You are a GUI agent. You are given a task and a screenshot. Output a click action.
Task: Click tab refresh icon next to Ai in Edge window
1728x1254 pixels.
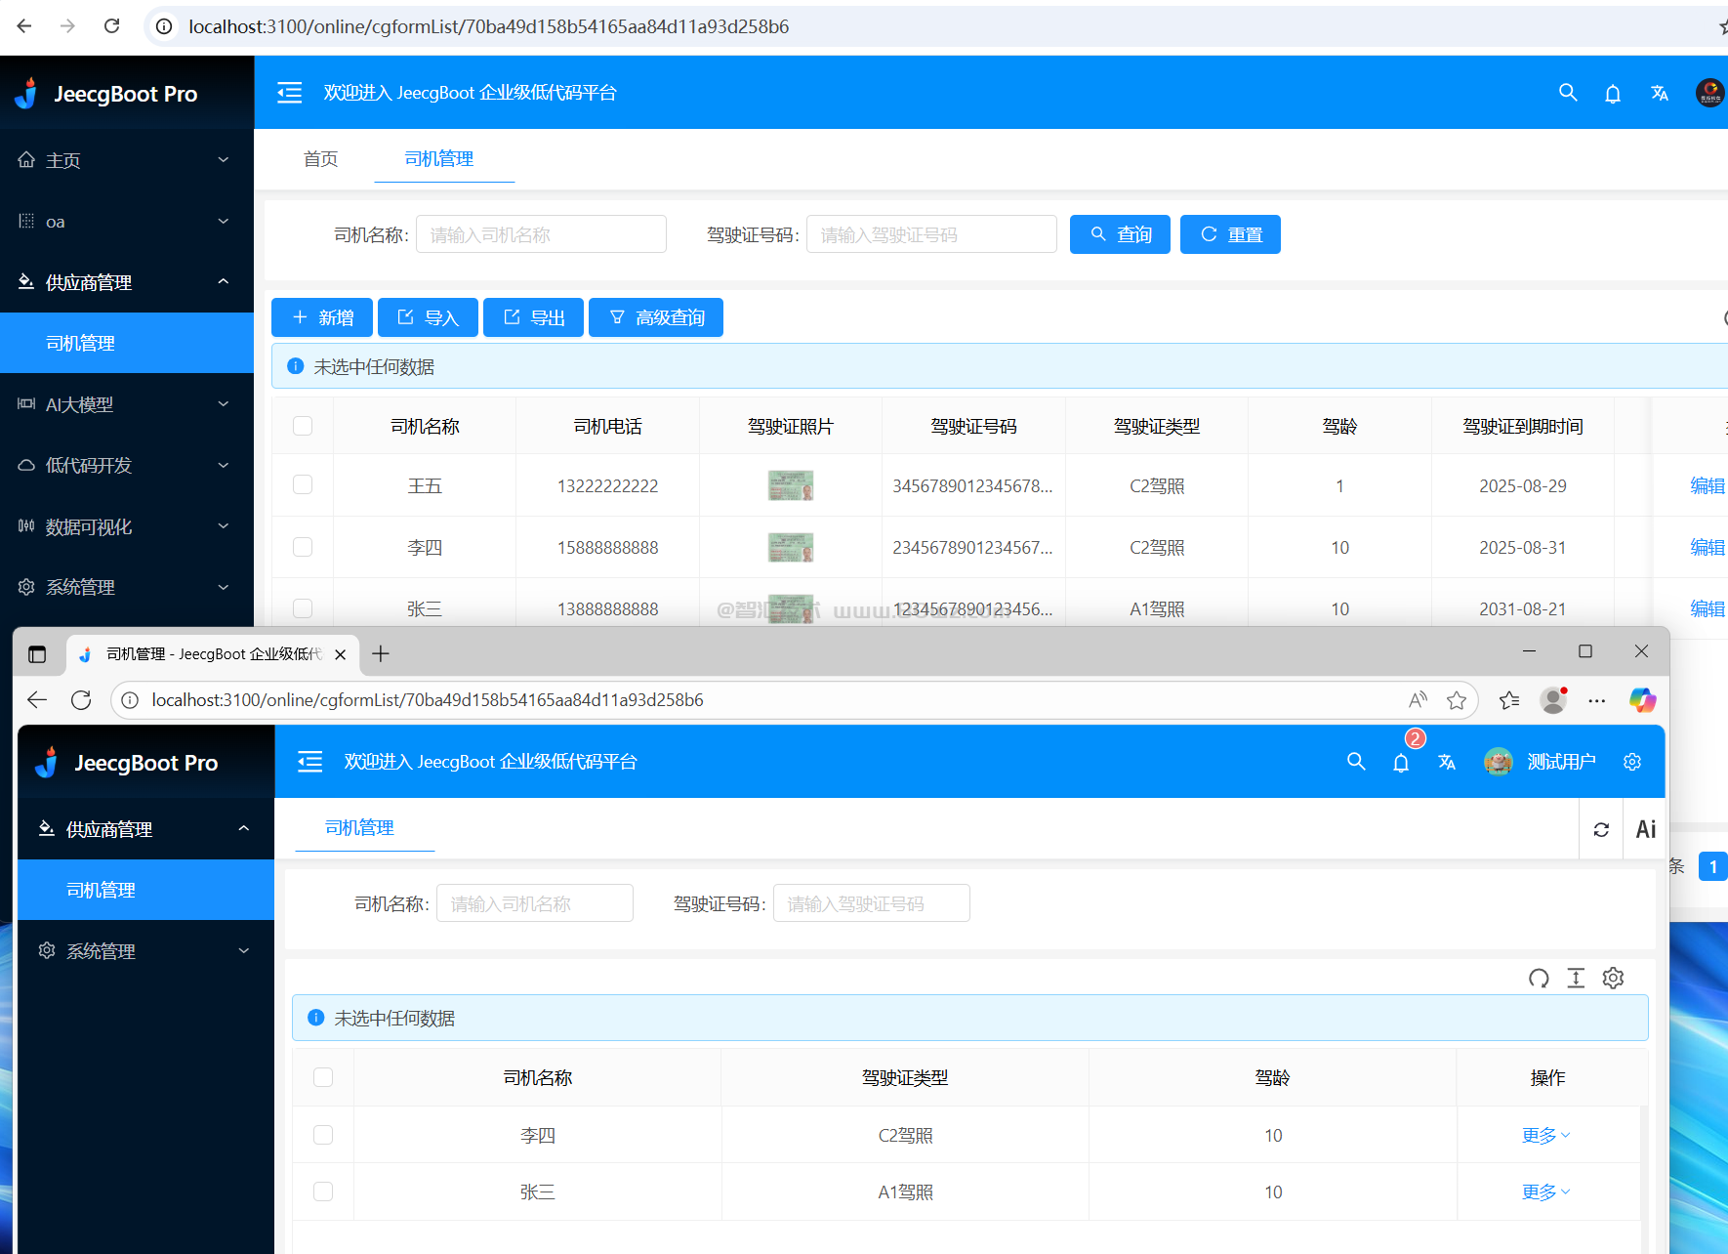1601,829
